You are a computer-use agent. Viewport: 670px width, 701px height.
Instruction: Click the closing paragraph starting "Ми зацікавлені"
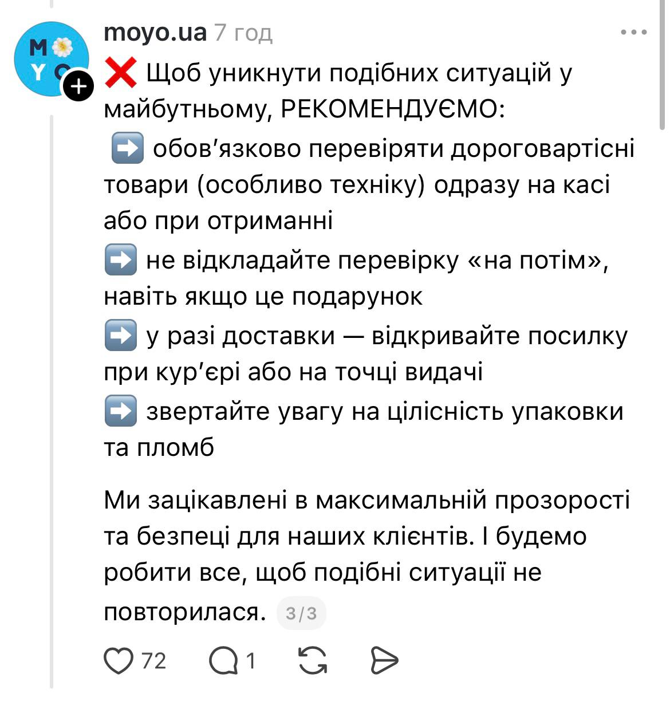pos(366,536)
